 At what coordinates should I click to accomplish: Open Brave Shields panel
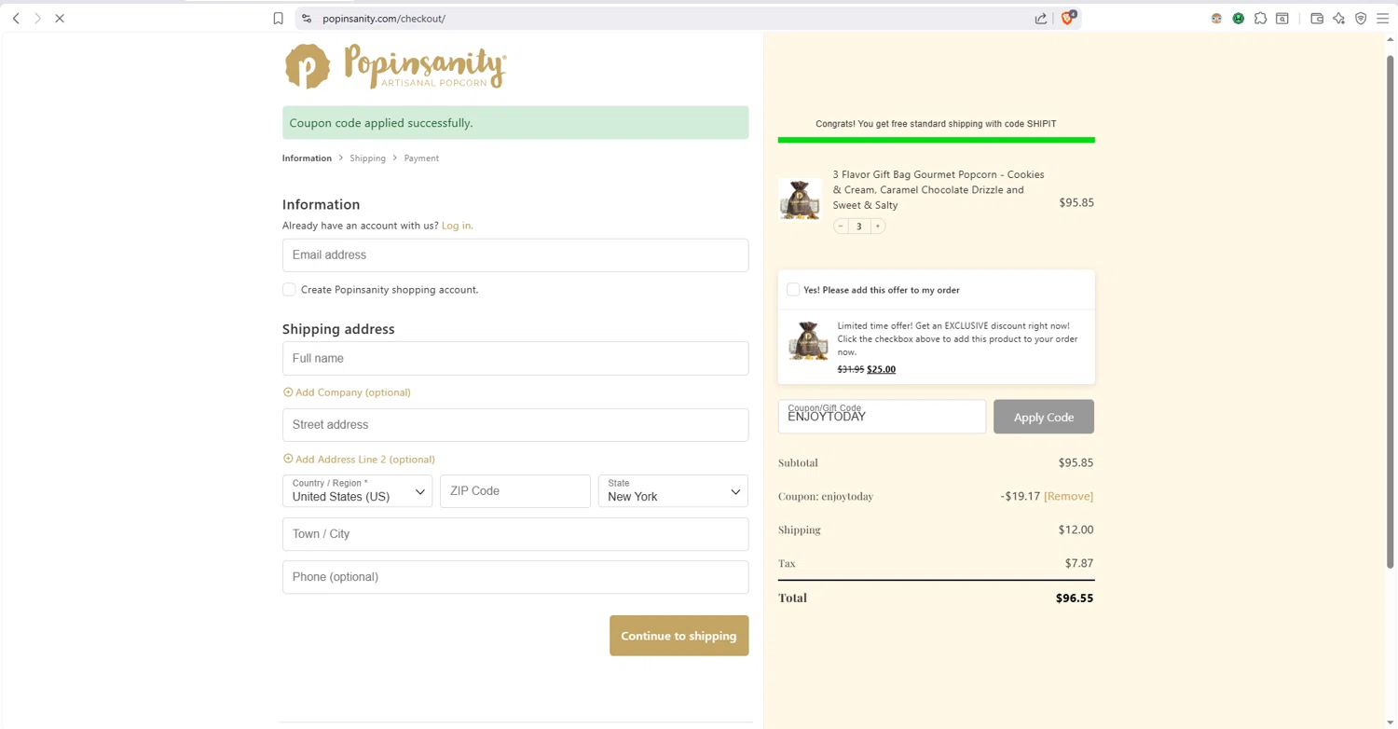coord(1068,18)
